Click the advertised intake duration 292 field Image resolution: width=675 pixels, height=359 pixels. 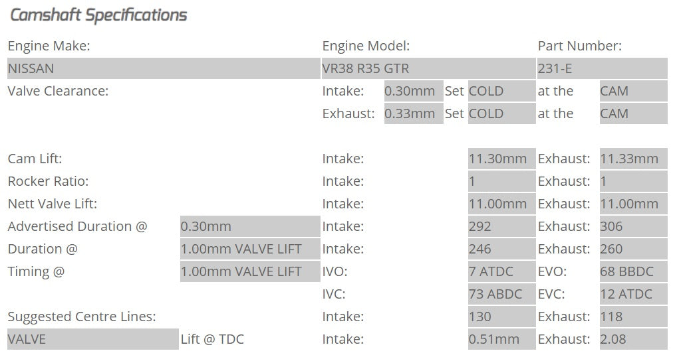(x=501, y=226)
